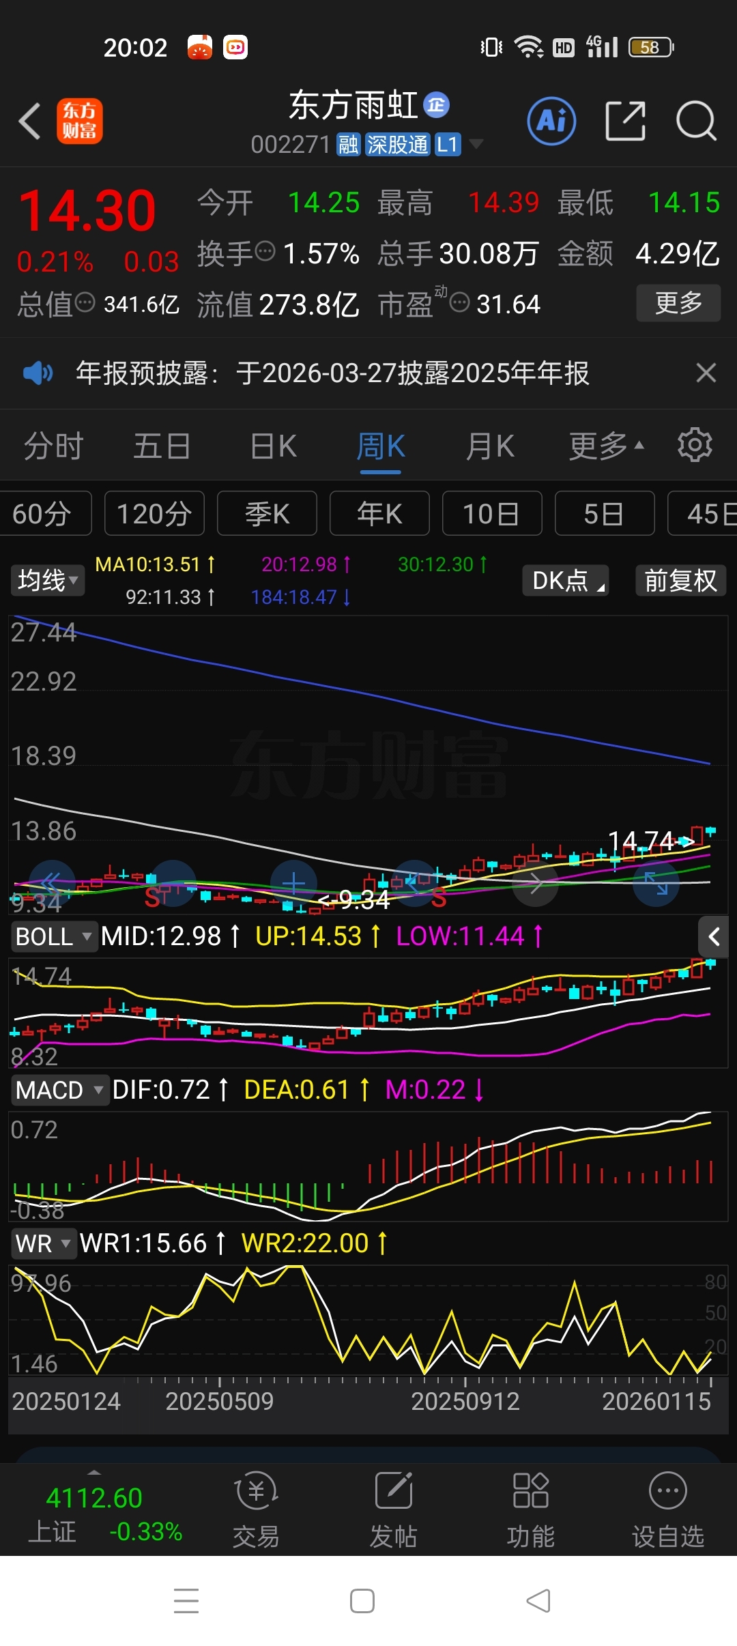Screen dimensions: 737x1646
Task: Tap the speaker announcement icon
Action: point(38,373)
